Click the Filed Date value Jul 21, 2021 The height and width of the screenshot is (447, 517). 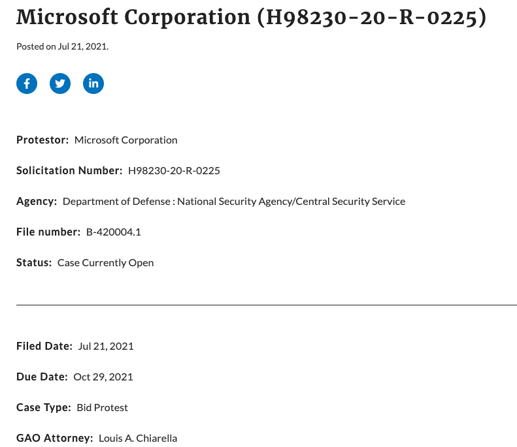[x=106, y=347]
